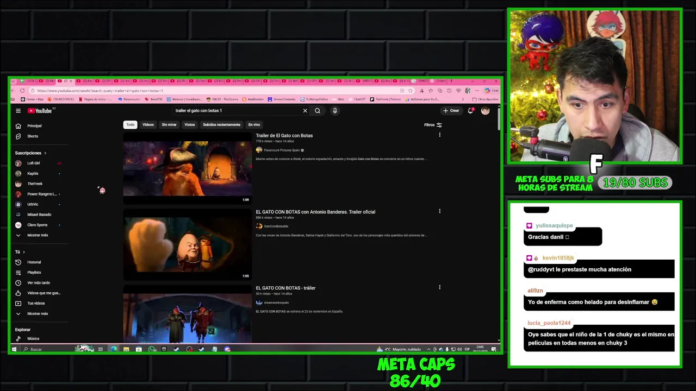Start voice search with microphone icon

tap(335, 111)
